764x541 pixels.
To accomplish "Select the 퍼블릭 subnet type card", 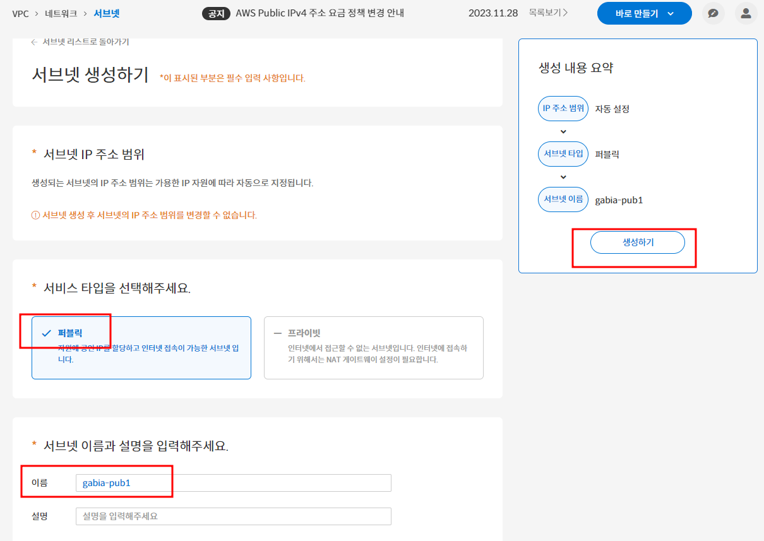I will [141, 347].
